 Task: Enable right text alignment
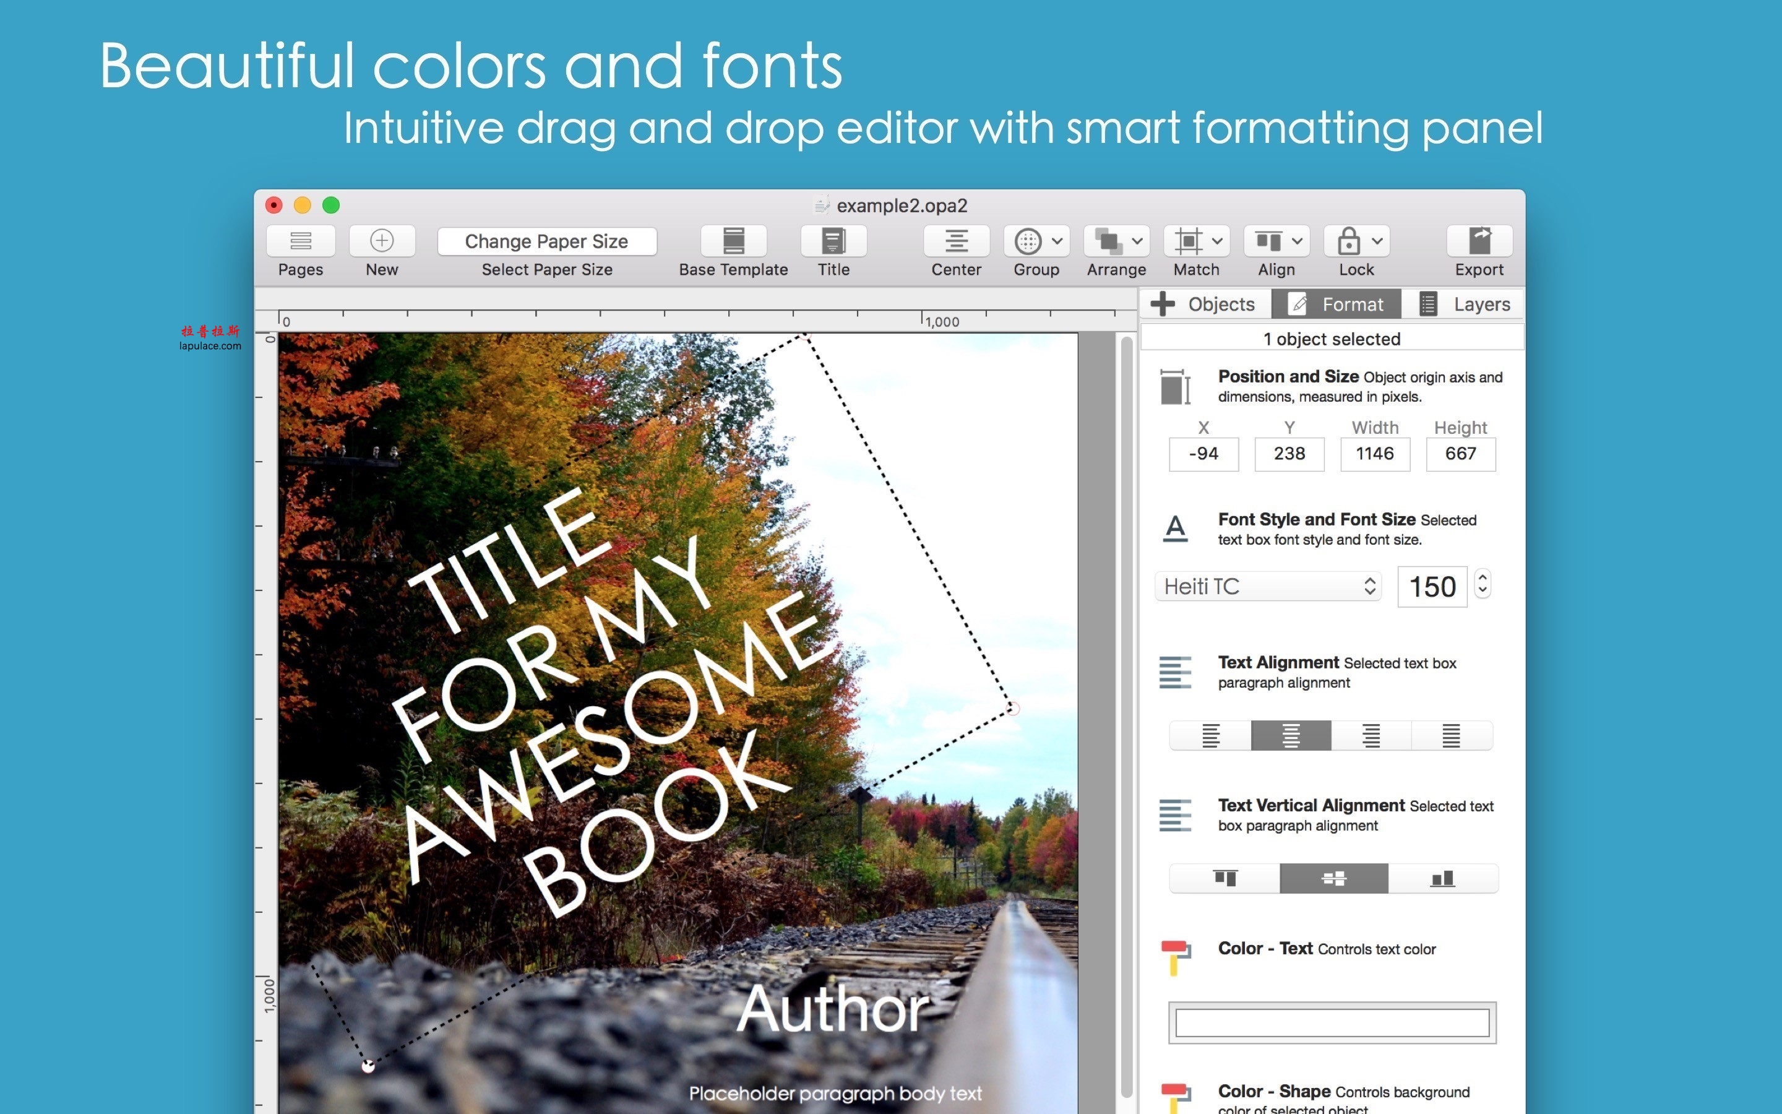1371,734
